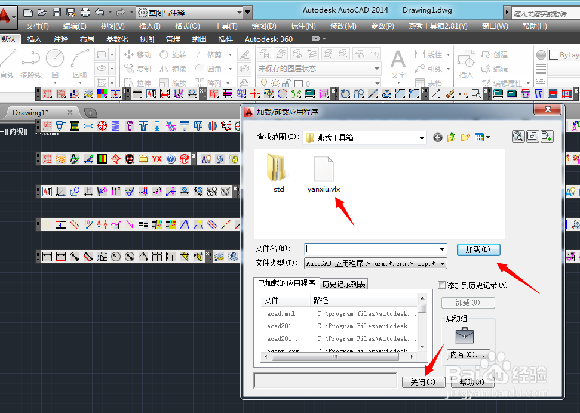The height and width of the screenshot is (413, 580).
Task: Click the up one level folder icon
Action: 451,137
